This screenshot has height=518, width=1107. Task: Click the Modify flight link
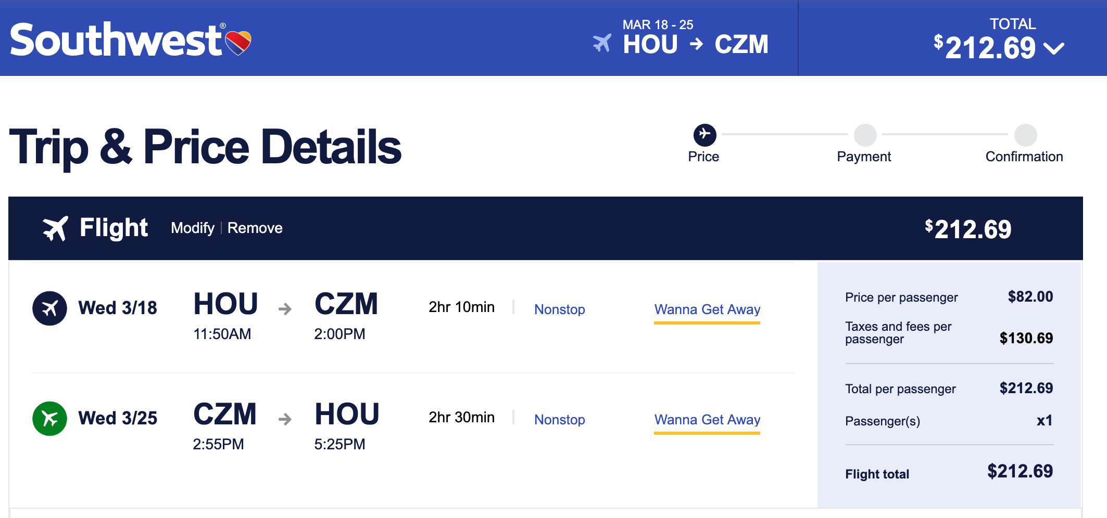193,228
